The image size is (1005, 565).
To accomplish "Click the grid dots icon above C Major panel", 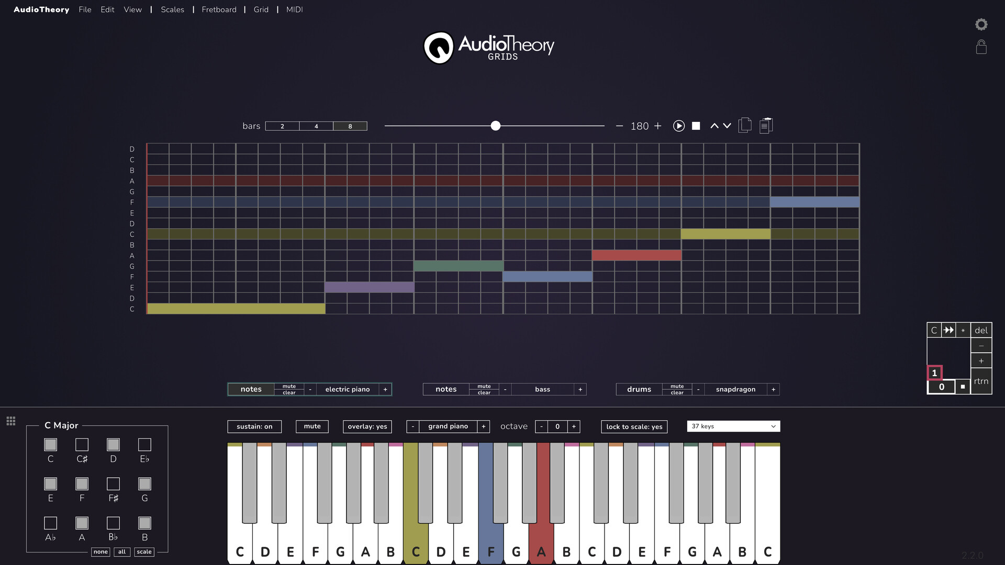I will point(10,421).
